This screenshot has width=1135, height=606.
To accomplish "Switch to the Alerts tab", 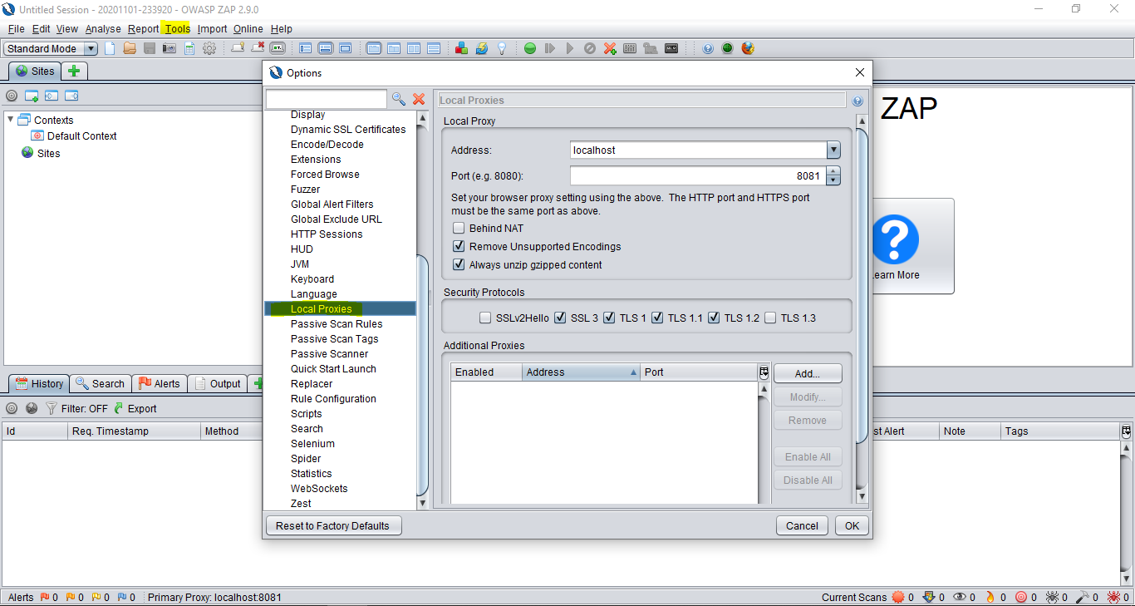I will click(x=159, y=383).
